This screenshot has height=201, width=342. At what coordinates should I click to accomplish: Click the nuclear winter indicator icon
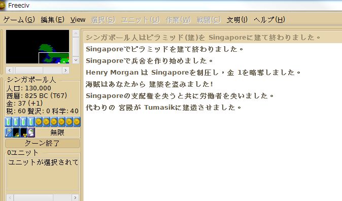[24, 132]
